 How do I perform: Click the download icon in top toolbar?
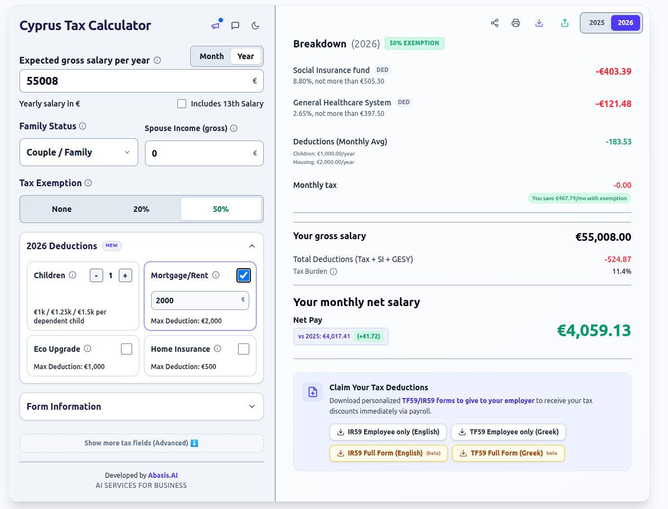tap(539, 23)
